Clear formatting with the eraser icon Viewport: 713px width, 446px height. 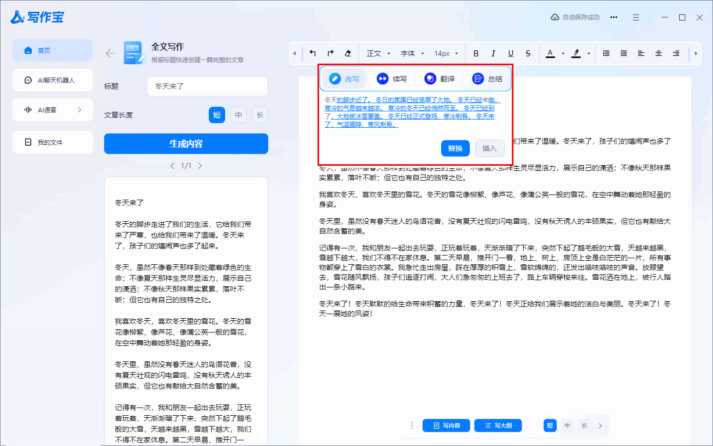point(348,53)
